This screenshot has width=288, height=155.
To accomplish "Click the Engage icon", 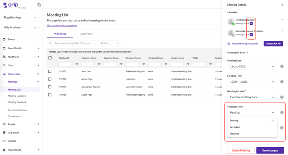I will coord(4,124).
